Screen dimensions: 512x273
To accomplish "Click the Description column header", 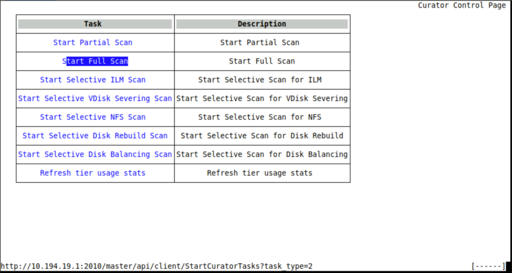I will click(x=261, y=24).
